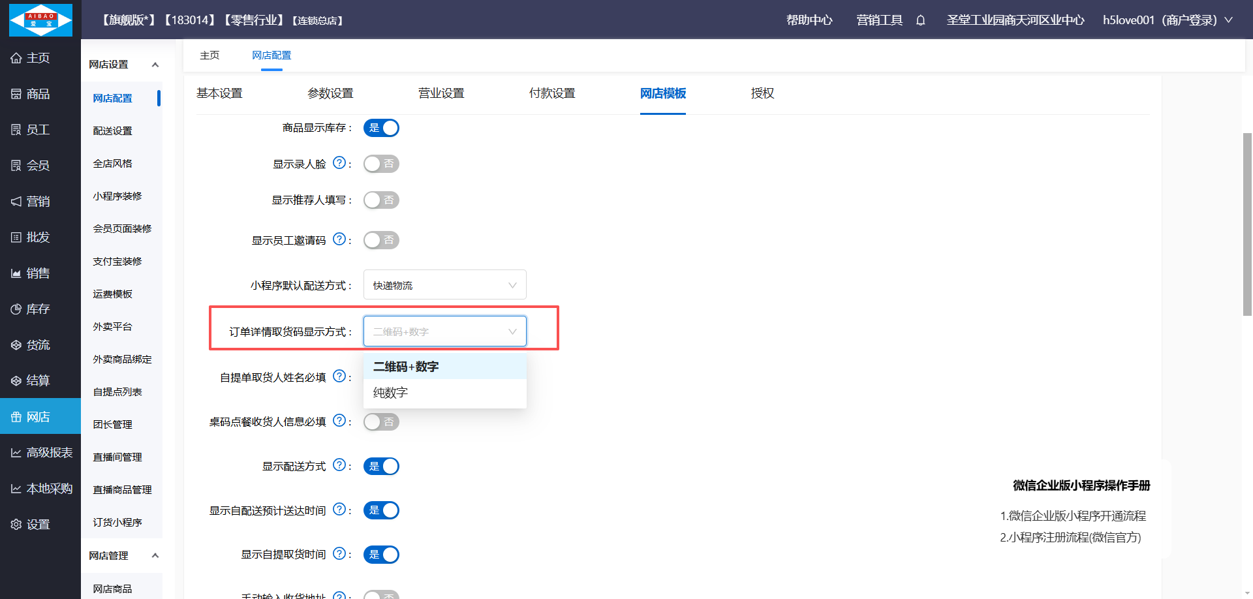Switch to the 付款设置 tab
The width and height of the screenshot is (1253, 599).
[552, 93]
